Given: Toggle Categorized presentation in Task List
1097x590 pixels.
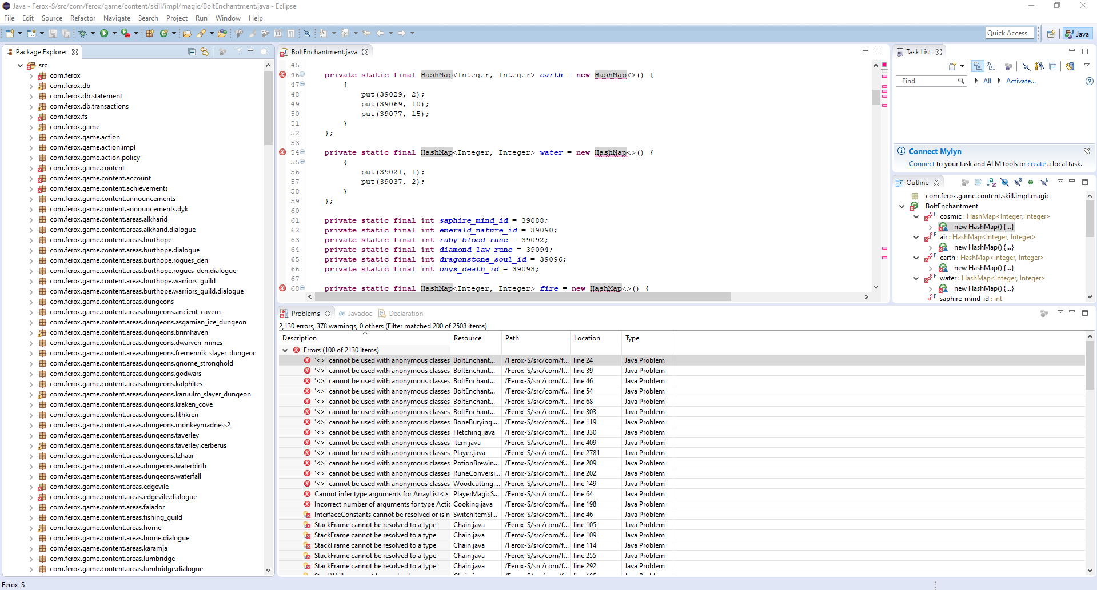Looking at the screenshot, I should coord(978,66).
